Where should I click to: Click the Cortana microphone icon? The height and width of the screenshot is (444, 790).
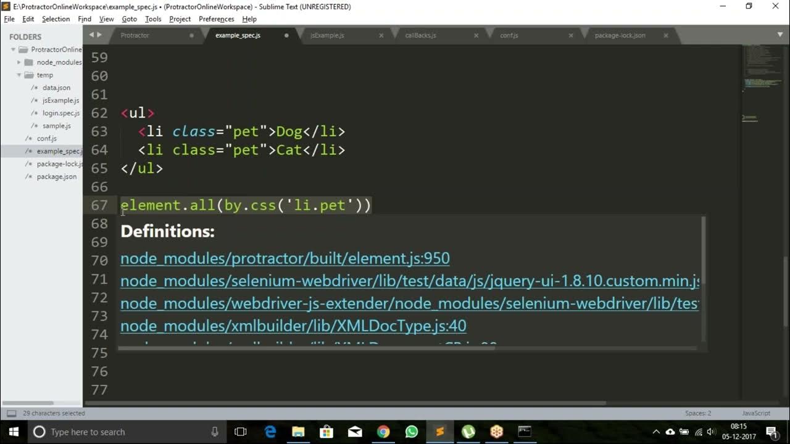click(x=214, y=432)
